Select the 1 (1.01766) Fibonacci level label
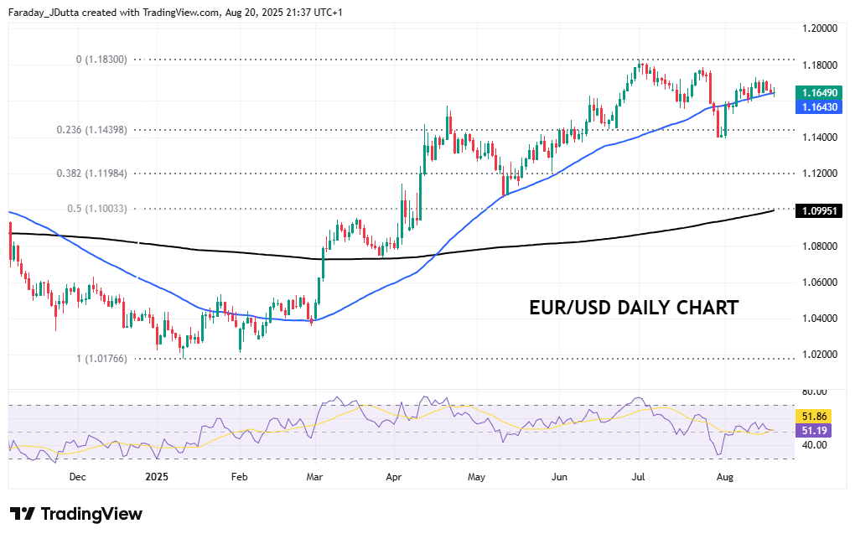 pos(101,358)
